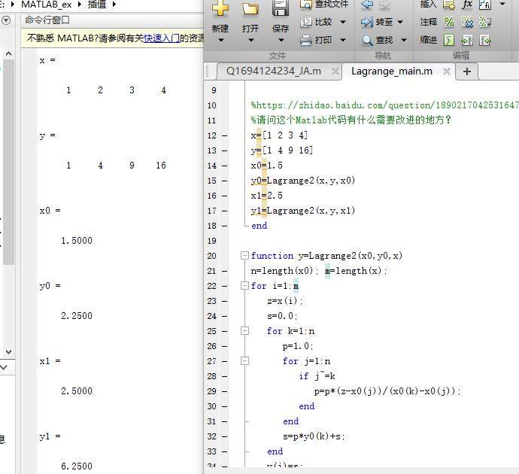Expand the Compare dropdown arrow
519x474 pixels.
click(x=343, y=22)
